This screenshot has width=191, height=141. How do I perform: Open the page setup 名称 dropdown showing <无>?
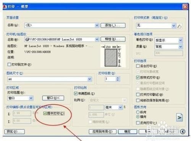point(62,25)
